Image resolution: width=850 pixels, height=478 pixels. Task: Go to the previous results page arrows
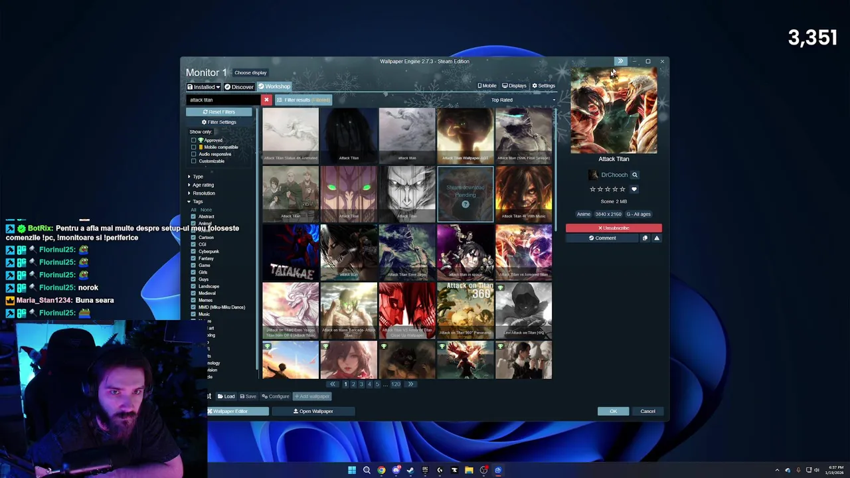point(333,384)
